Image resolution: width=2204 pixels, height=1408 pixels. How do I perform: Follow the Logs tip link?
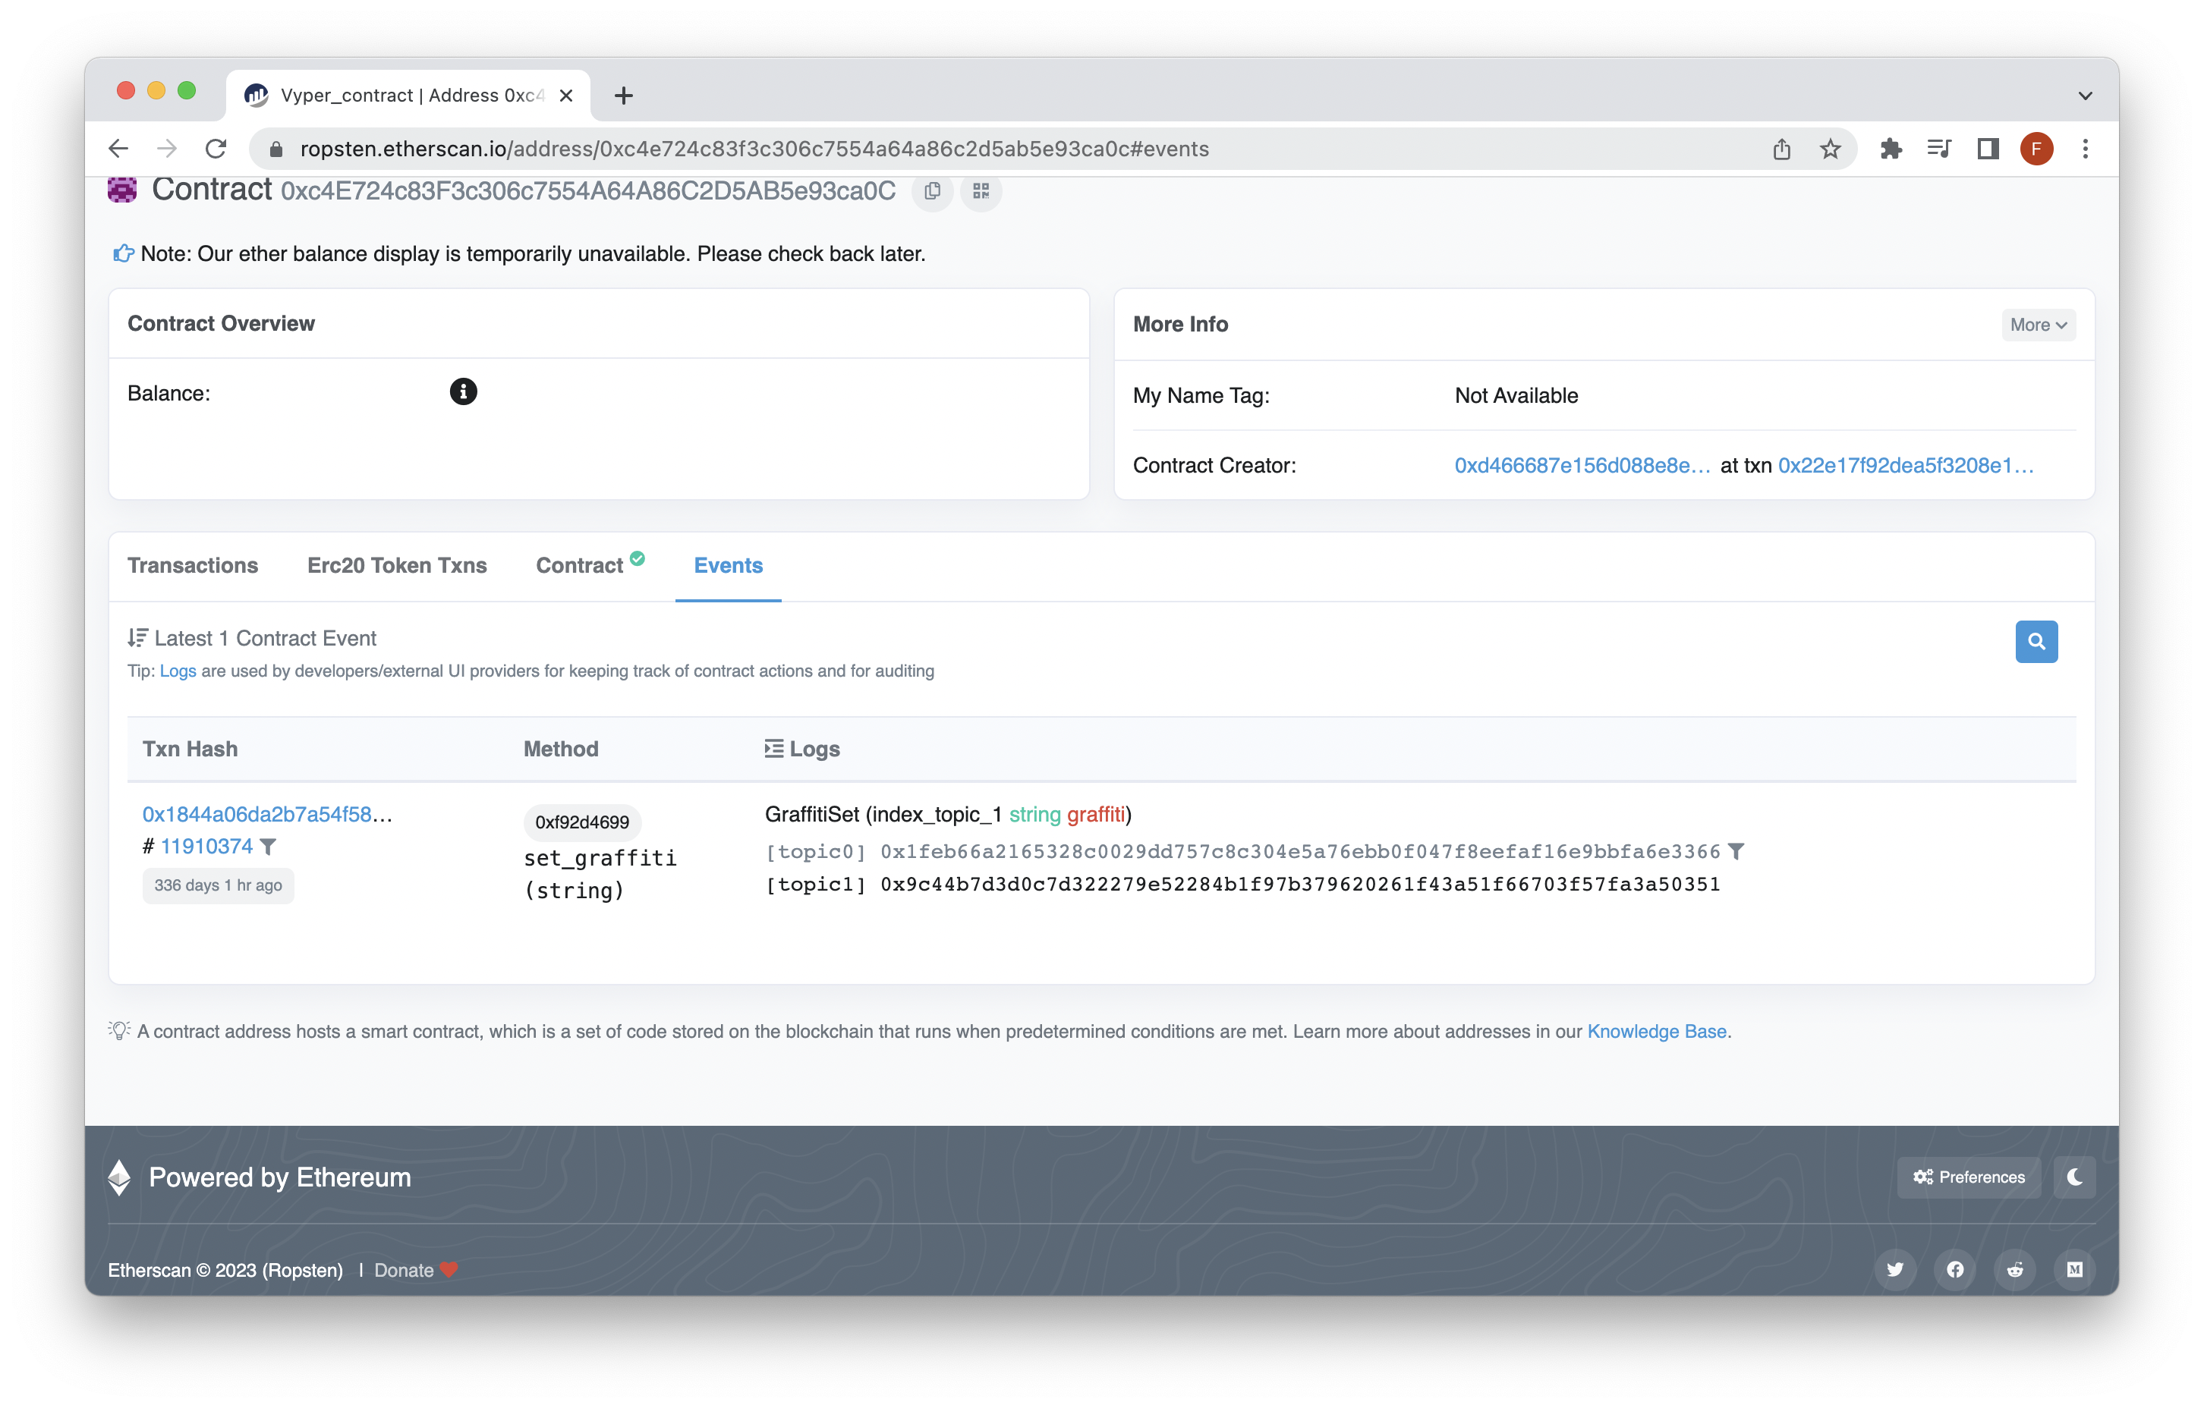click(x=178, y=671)
